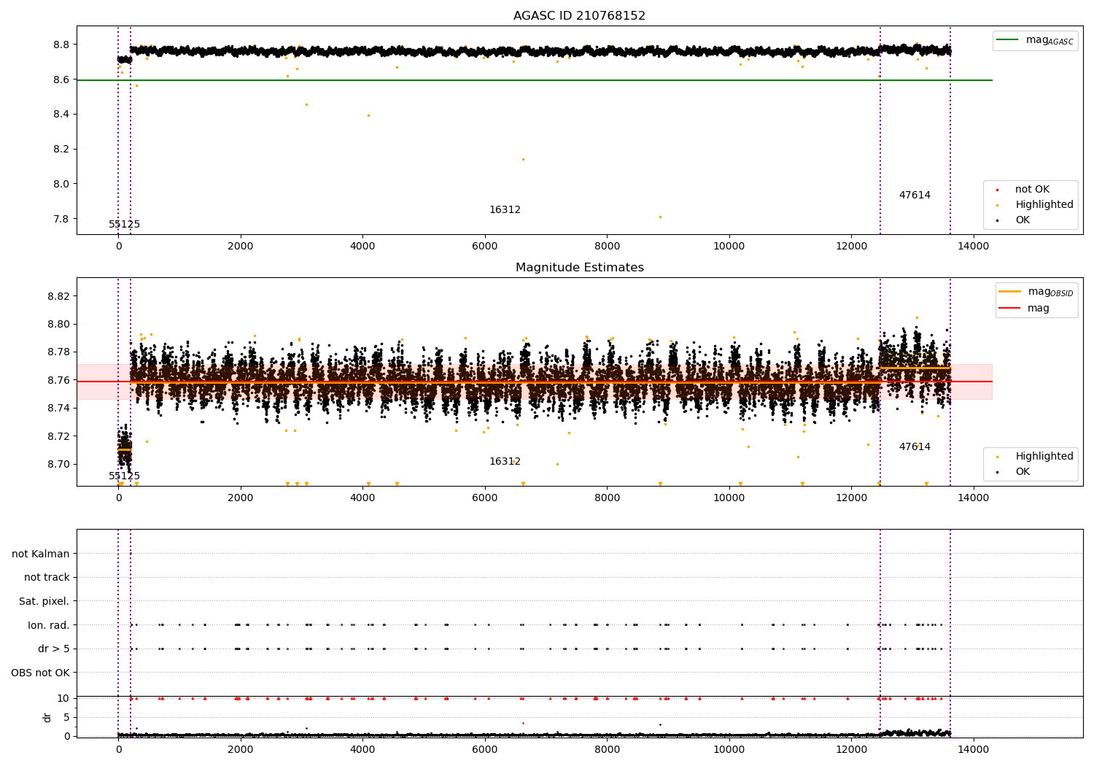
Task: Click the green mag AGASC legend entry
Action: [1035, 40]
